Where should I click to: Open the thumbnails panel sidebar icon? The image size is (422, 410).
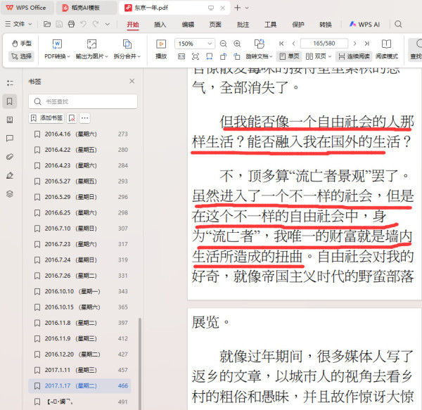(x=10, y=120)
